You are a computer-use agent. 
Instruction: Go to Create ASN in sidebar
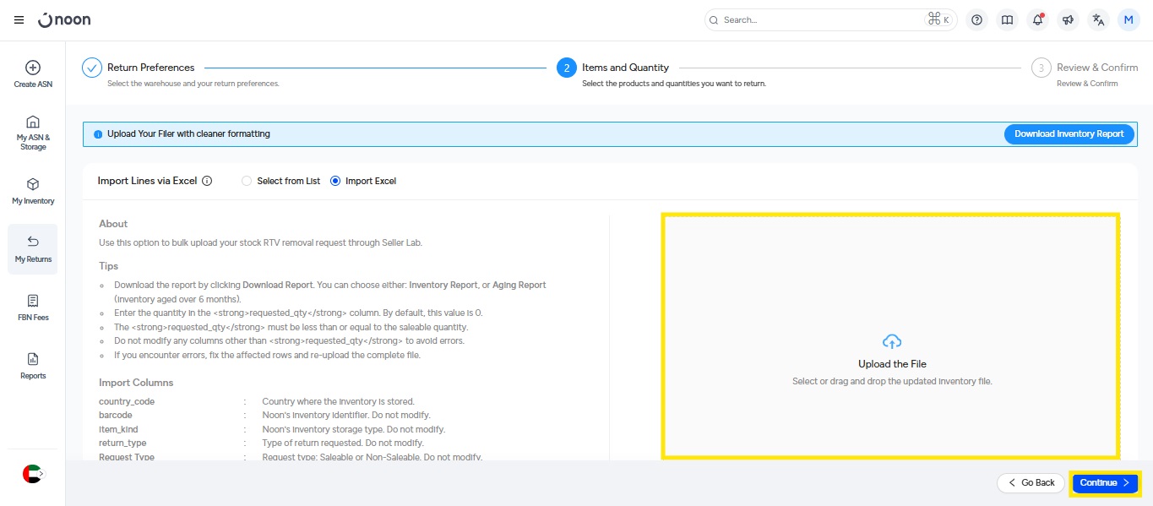33,74
